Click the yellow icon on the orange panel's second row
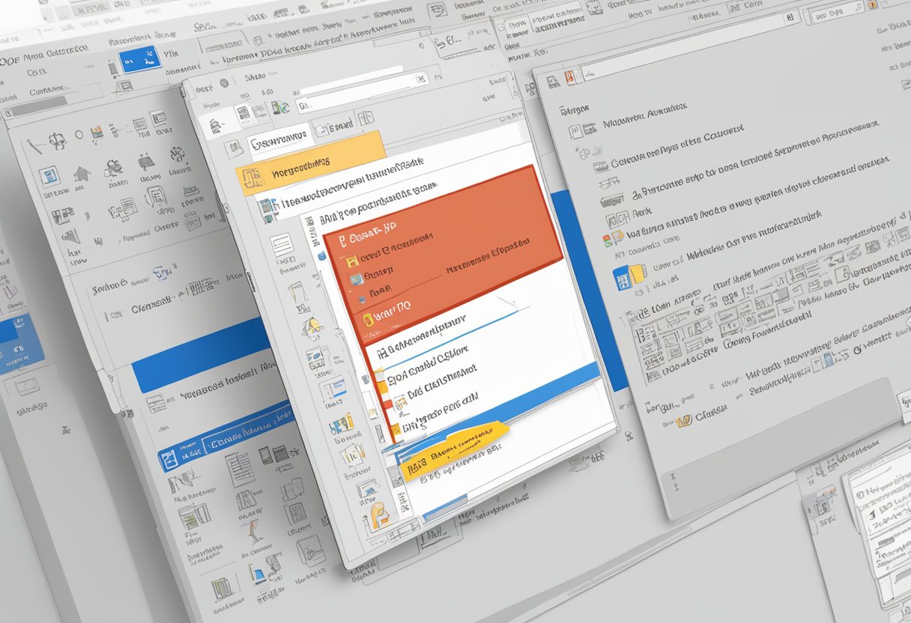Image resolution: width=911 pixels, height=623 pixels. (349, 261)
